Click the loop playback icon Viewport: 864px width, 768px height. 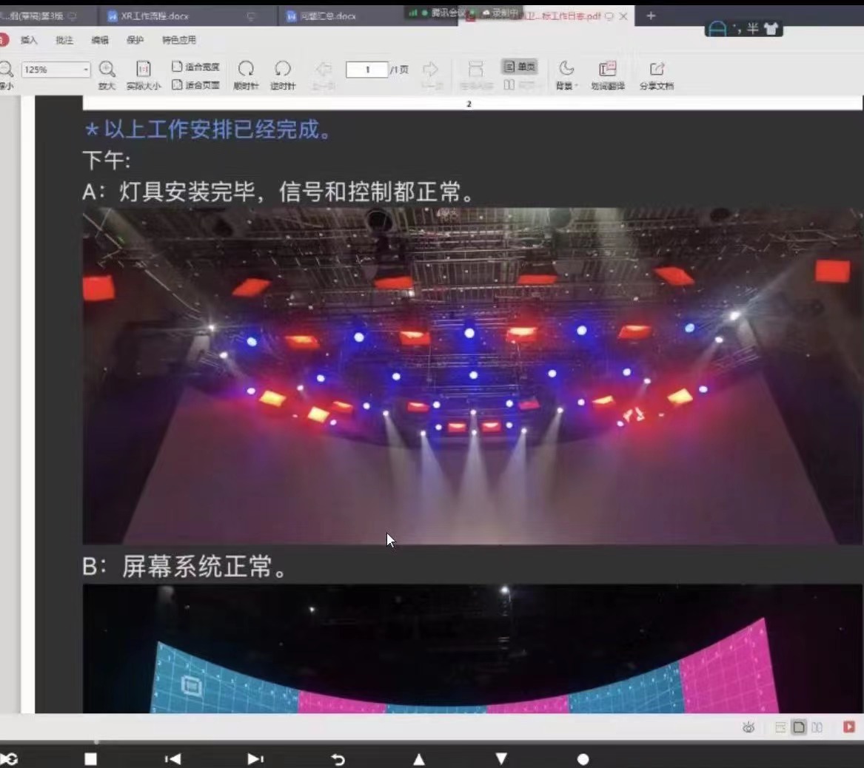(10, 759)
